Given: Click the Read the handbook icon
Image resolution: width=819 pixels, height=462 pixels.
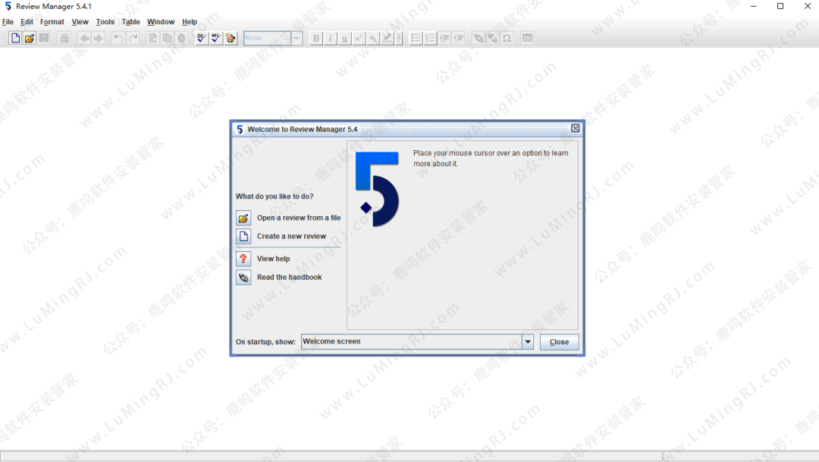Looking at the screenshot, I should point(243,278).
